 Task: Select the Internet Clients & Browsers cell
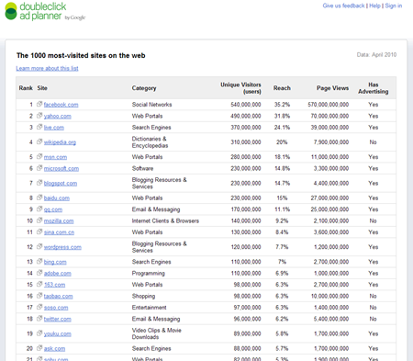point(165,220)
